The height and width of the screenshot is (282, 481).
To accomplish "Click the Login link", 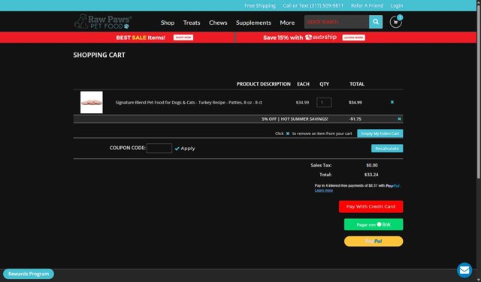I will coord(397,5).
